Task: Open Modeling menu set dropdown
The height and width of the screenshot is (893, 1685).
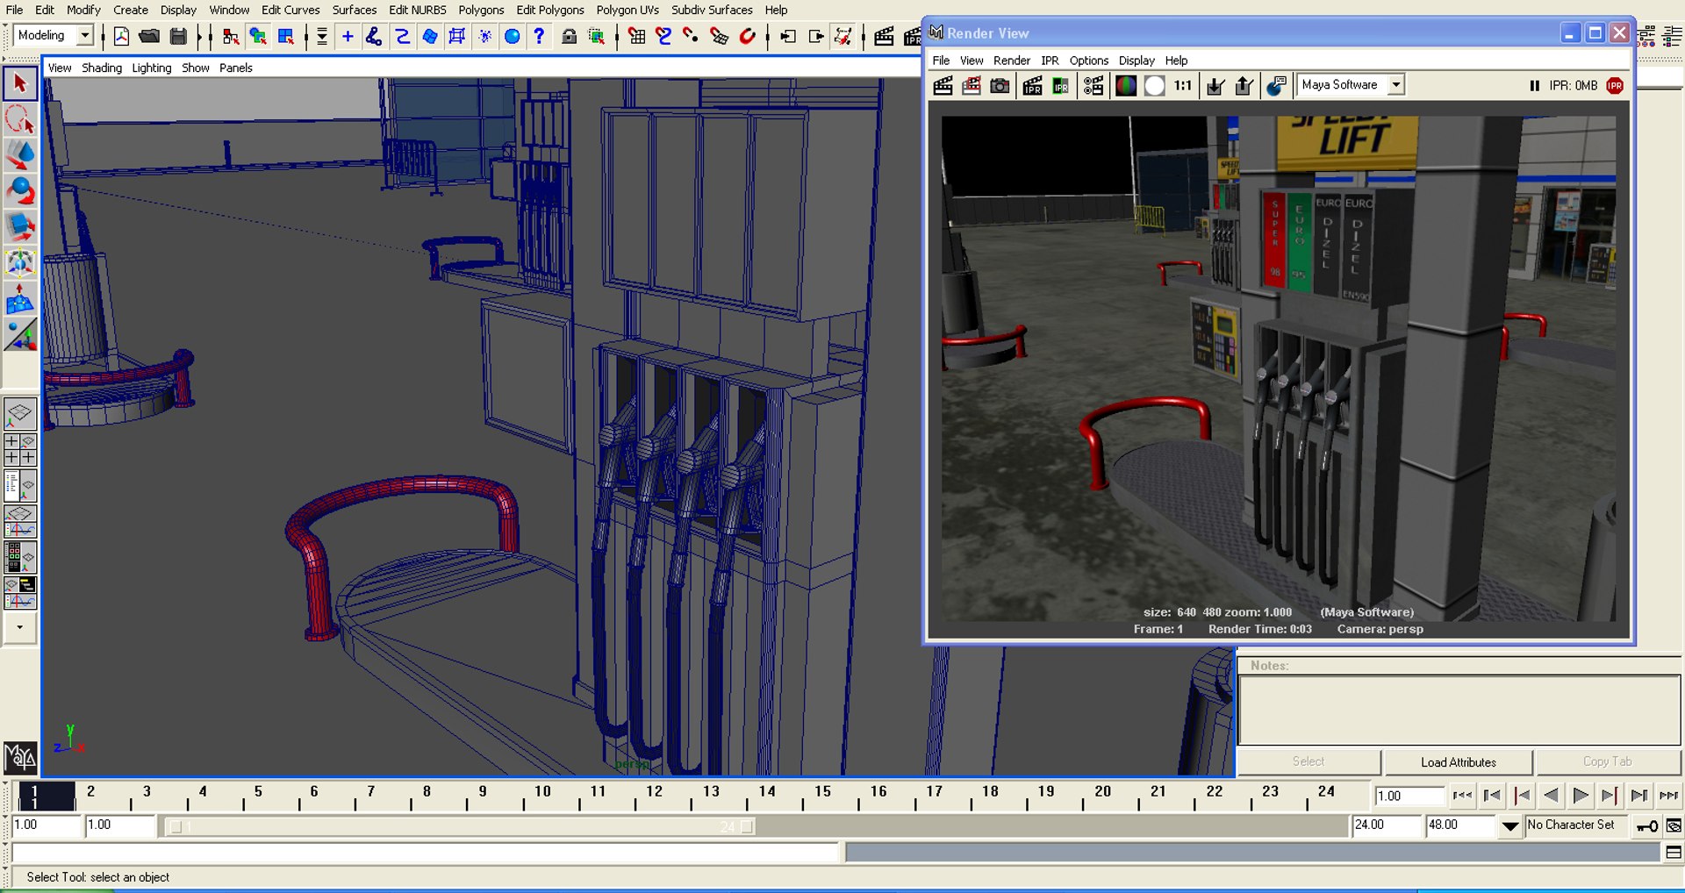Action: point(85,36)
